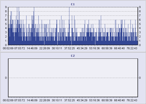Viewport: 146px width, 104px height.
Task: Click the 60:58:39 time label under C2
Action: tap(107, 100)
